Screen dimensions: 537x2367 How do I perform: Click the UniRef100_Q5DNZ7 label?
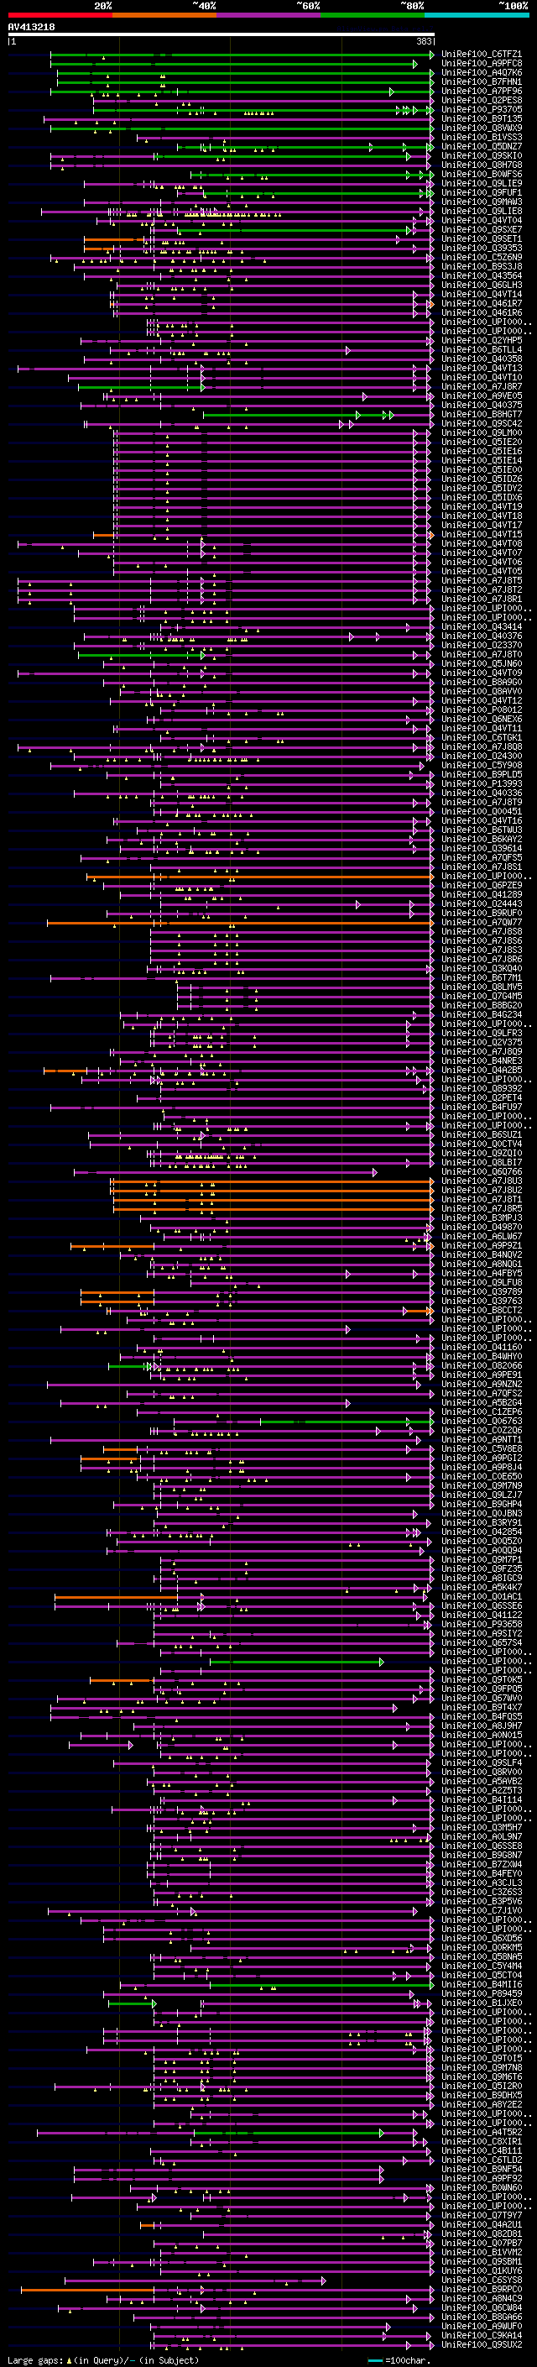(x=482, y=146)
